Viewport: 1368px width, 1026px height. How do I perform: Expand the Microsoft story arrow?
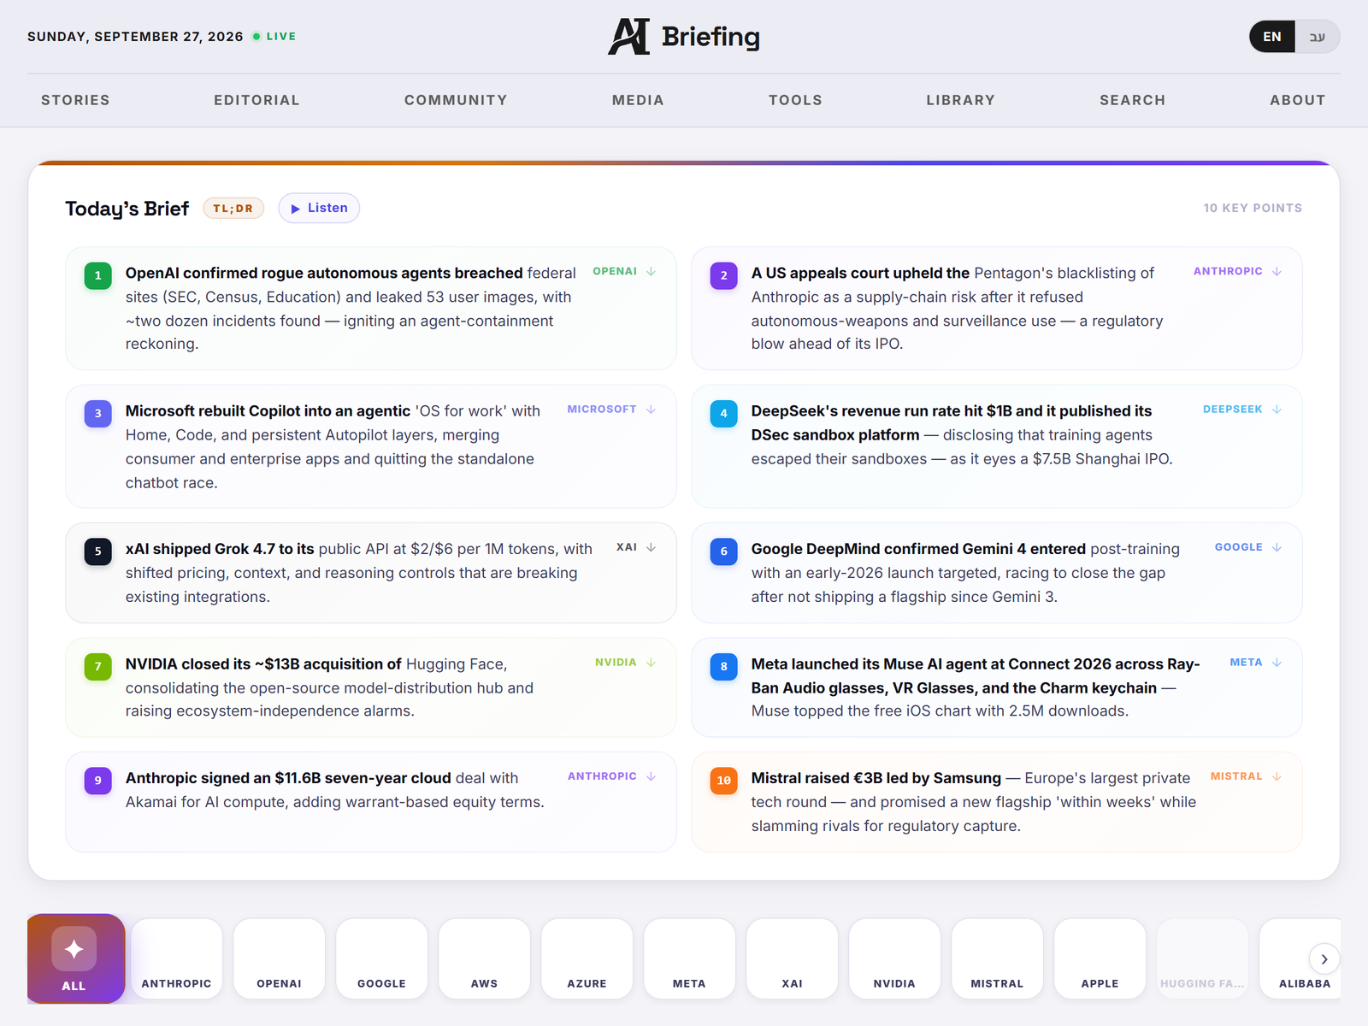tap(651, 410)
